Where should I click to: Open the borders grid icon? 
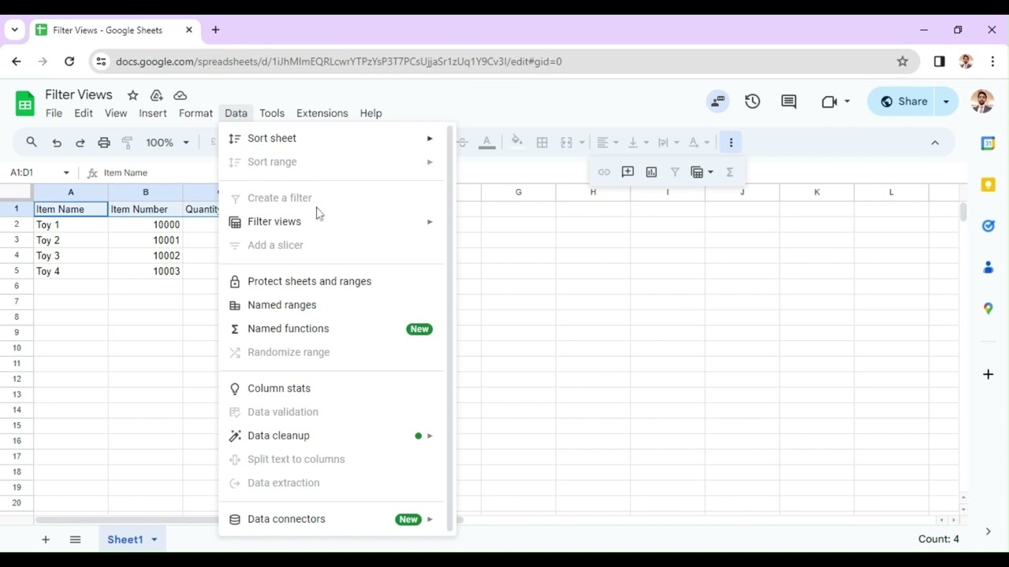coord(542,143)
